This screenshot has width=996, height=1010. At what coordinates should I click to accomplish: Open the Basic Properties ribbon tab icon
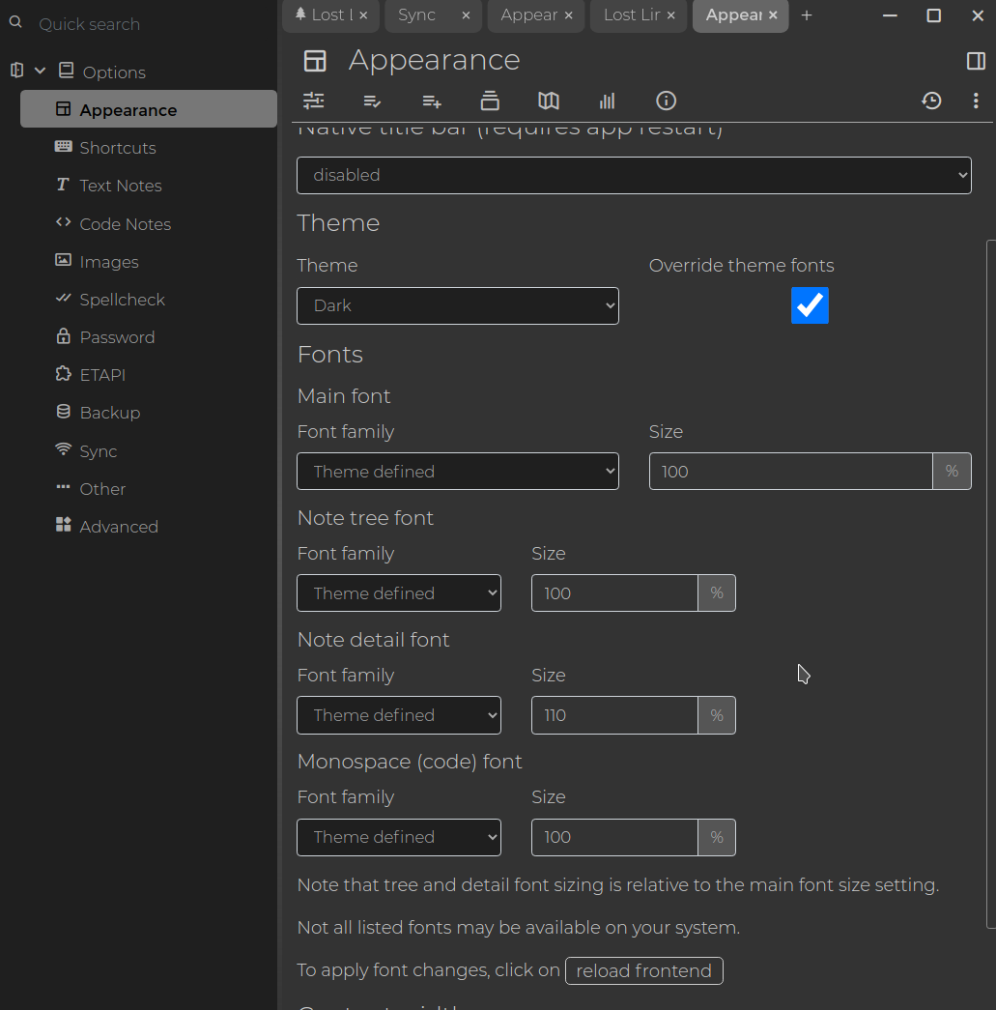[314, 101]
